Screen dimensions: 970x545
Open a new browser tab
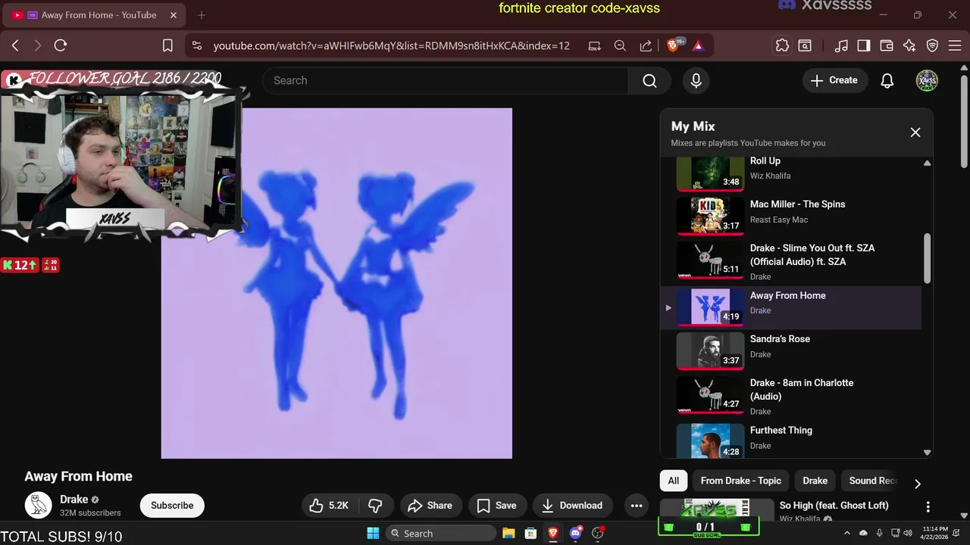point(201,15)
